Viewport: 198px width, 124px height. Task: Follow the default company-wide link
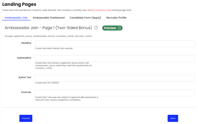99,10
